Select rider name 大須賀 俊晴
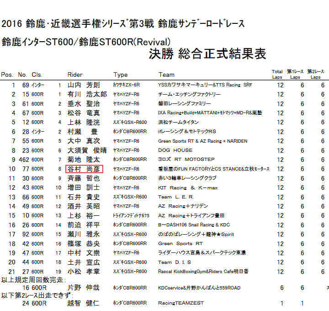 87,150
